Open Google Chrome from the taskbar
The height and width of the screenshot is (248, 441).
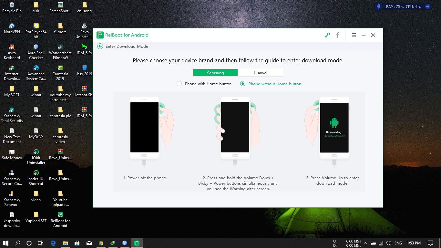(x=101, y=243)
